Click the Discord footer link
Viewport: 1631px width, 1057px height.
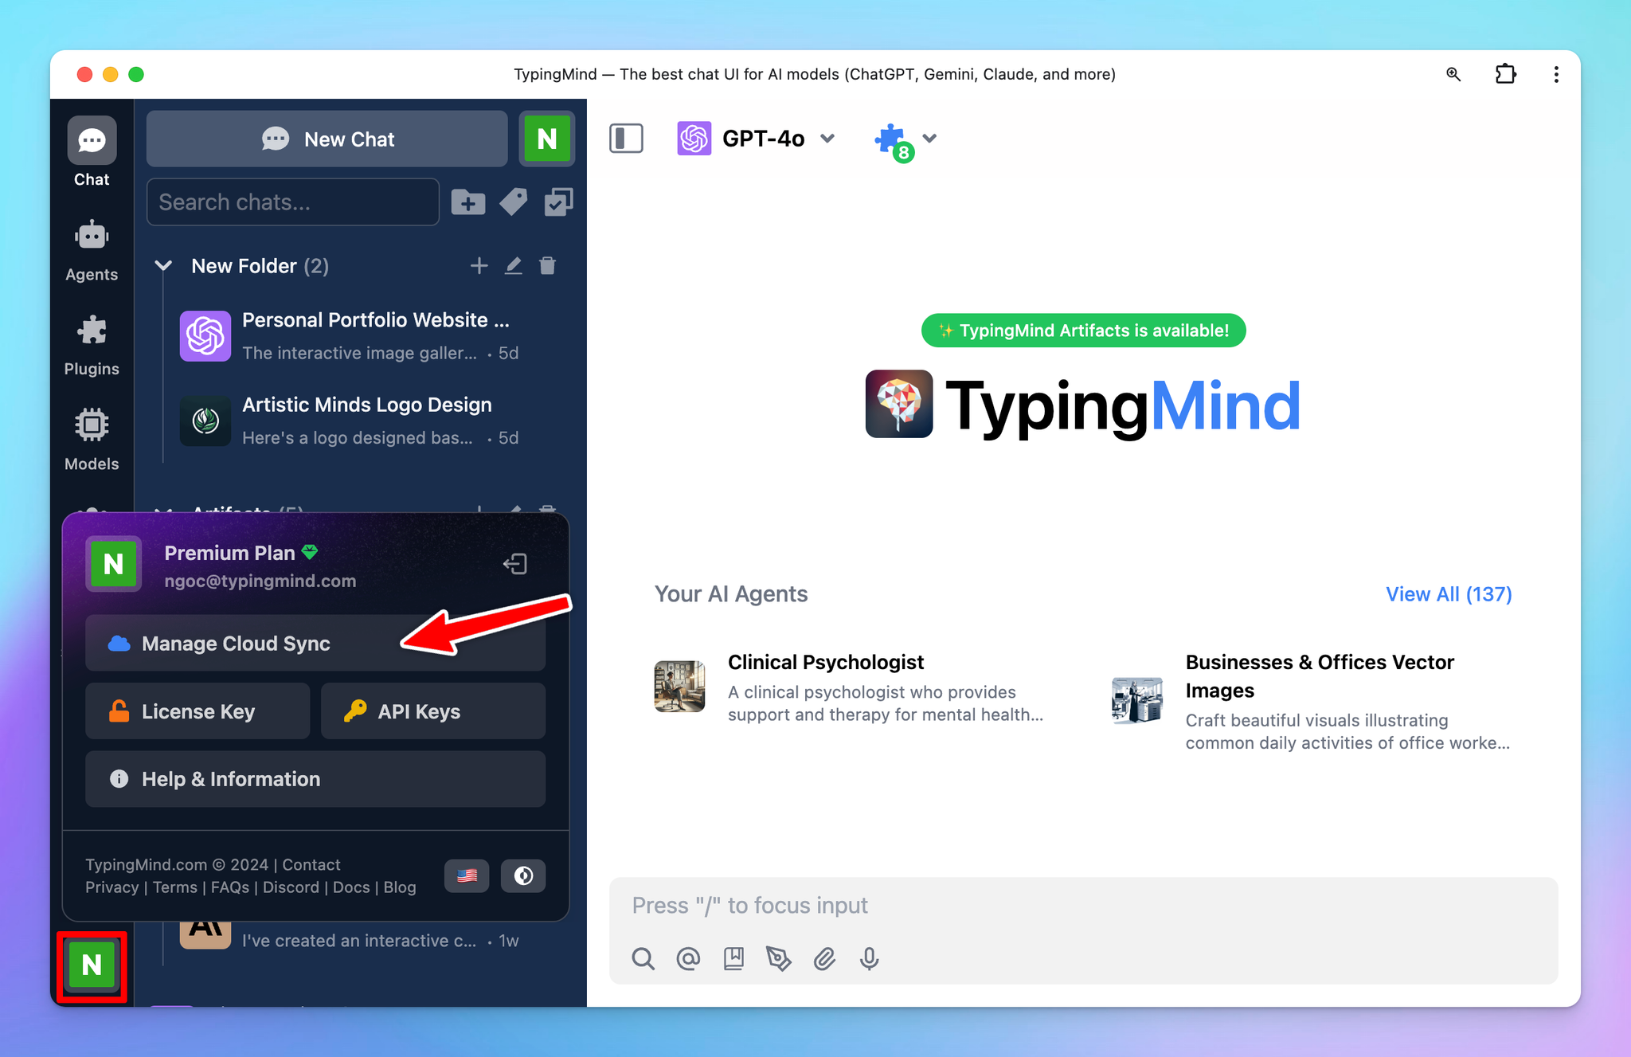(x=291, y=887)
